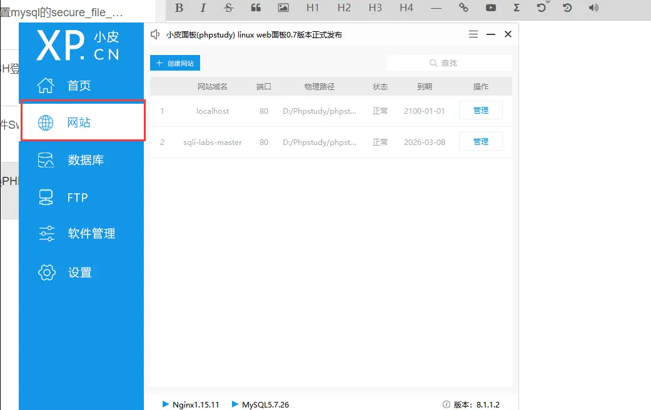Viewport: 651px width, 410px height.
Task: Toggle bold formatting in editor toolbar
Action: [x=179, y=7]
